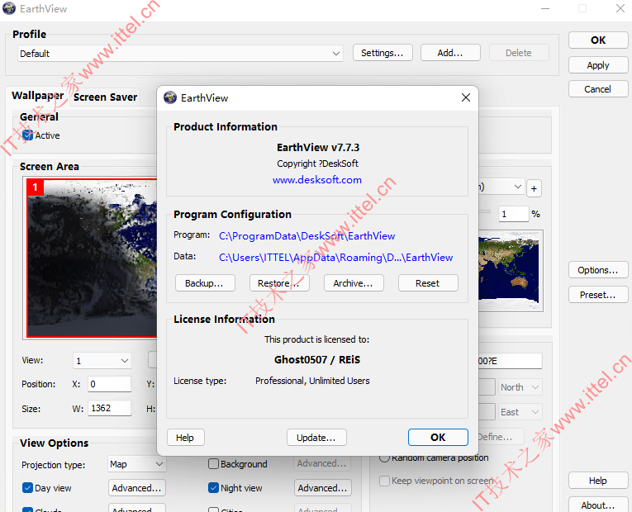The height and width of the screenshot is (512, 632).
Task: Click the 'EarthView v7.7.3' version text
Action: tap(317, 148)
